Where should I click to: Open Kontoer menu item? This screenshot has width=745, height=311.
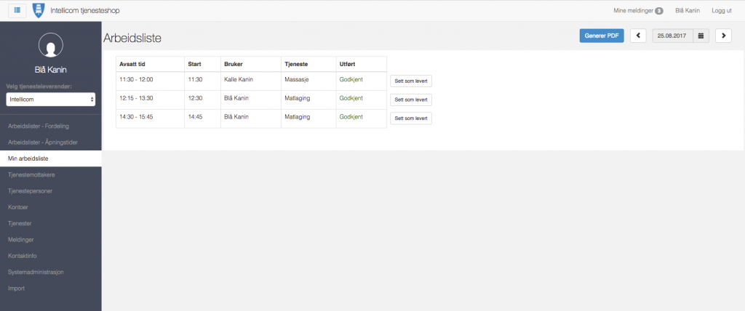pos(51,207)
